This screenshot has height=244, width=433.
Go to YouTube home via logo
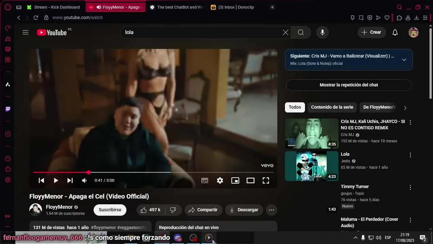click(x=52, y=33)
